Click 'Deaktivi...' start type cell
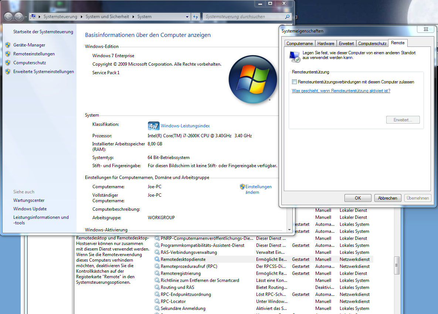Image resolution: width=438 pixels, height=314 pixels. point(325,287)
